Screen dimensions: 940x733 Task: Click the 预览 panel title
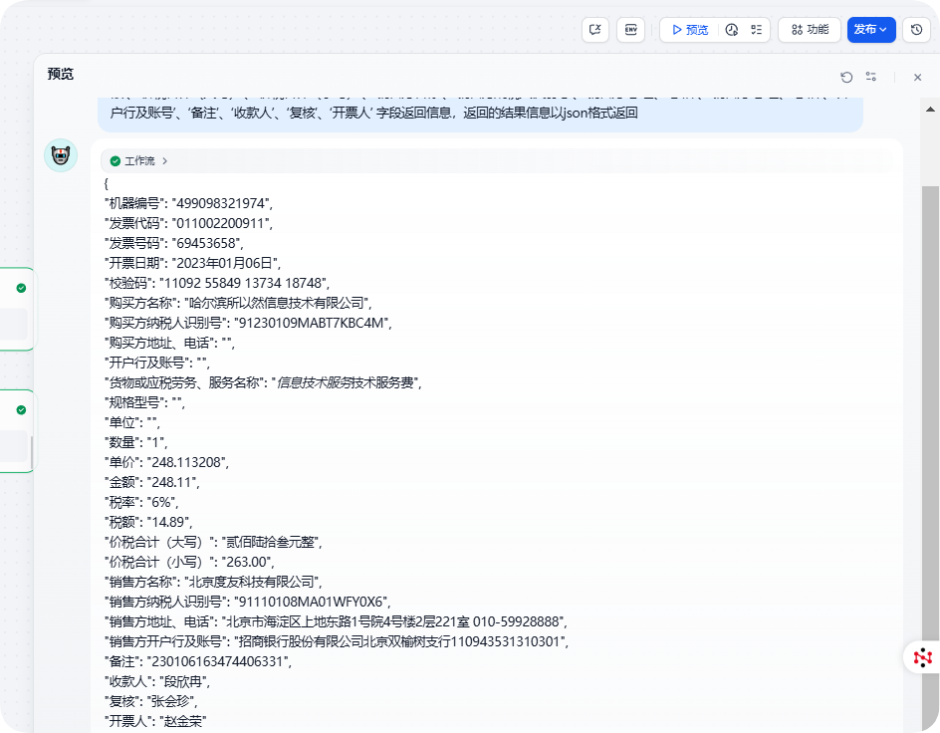pyautogui.click(x=61, y=74)
